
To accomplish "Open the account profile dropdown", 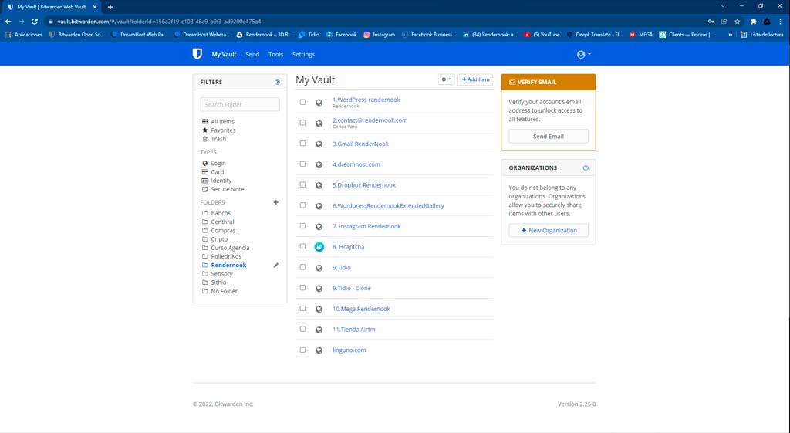I will 583,55.
